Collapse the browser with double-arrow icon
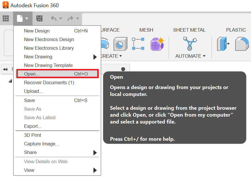This screenshot has width=251, height=179. coord(5,69)
